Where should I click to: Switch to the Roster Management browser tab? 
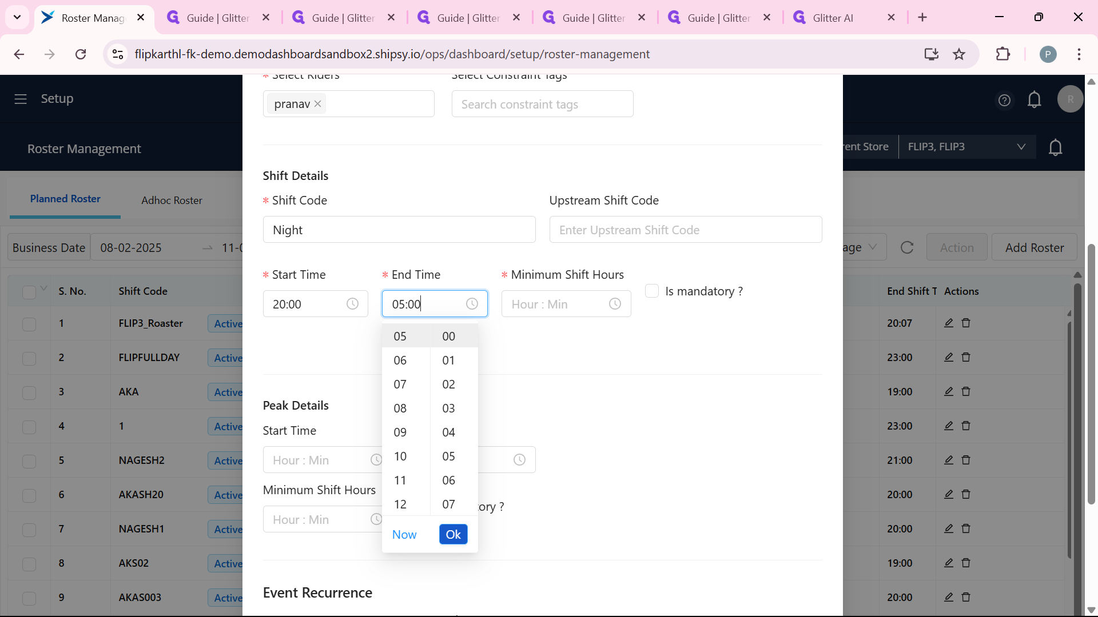(x=93, y=18)
